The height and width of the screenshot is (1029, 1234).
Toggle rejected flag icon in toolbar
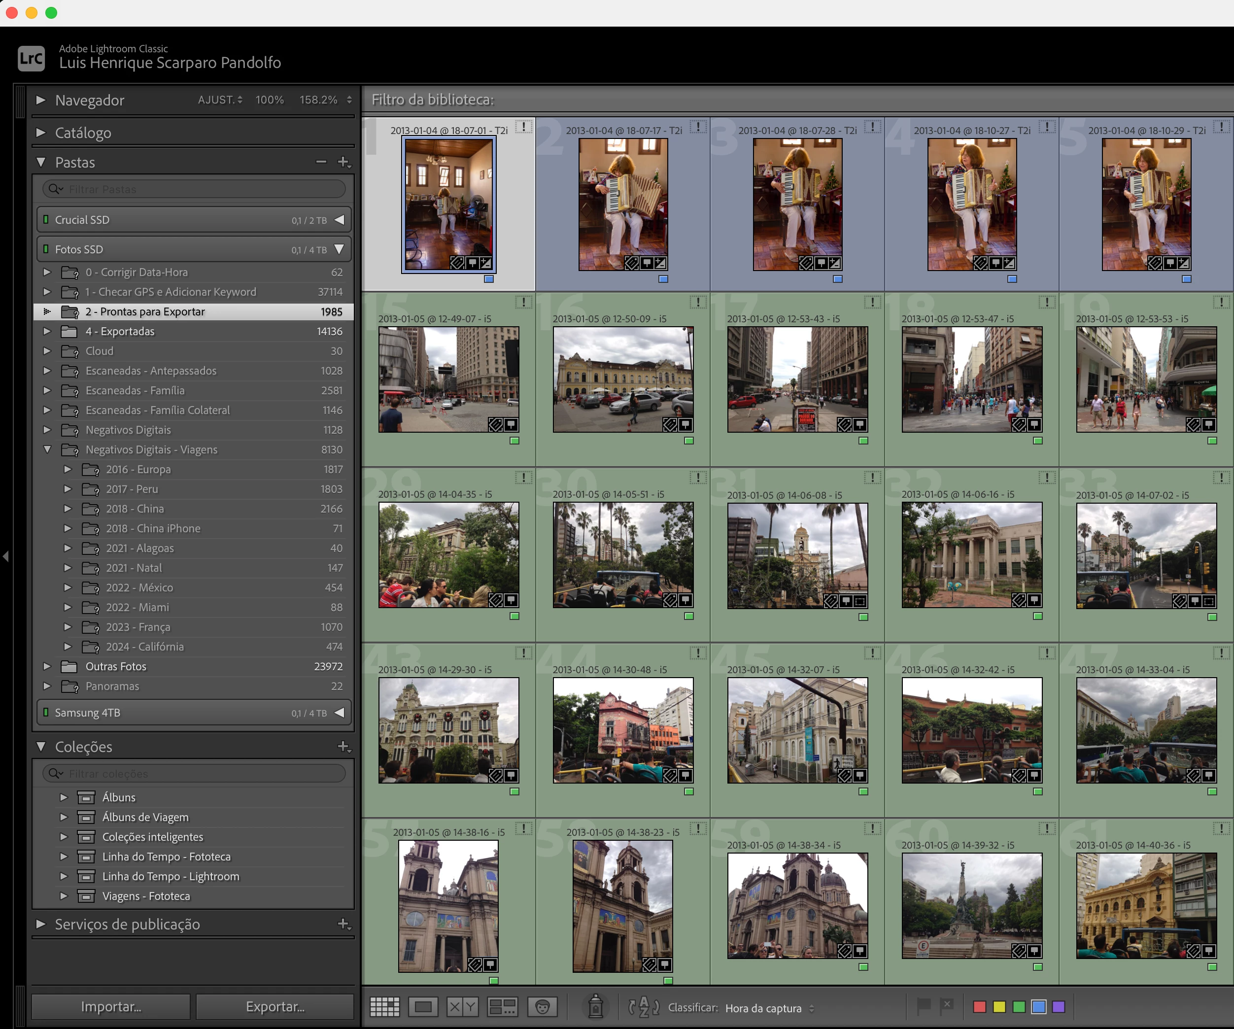946,1006
